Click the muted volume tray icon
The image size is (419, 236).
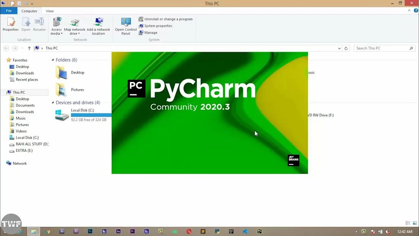(x=388, y=232)
